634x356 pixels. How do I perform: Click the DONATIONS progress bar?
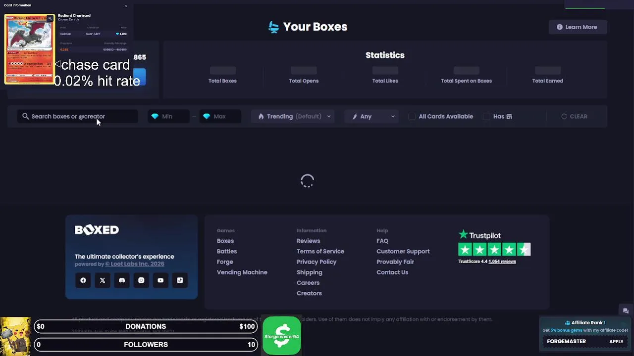pos(146,326)
